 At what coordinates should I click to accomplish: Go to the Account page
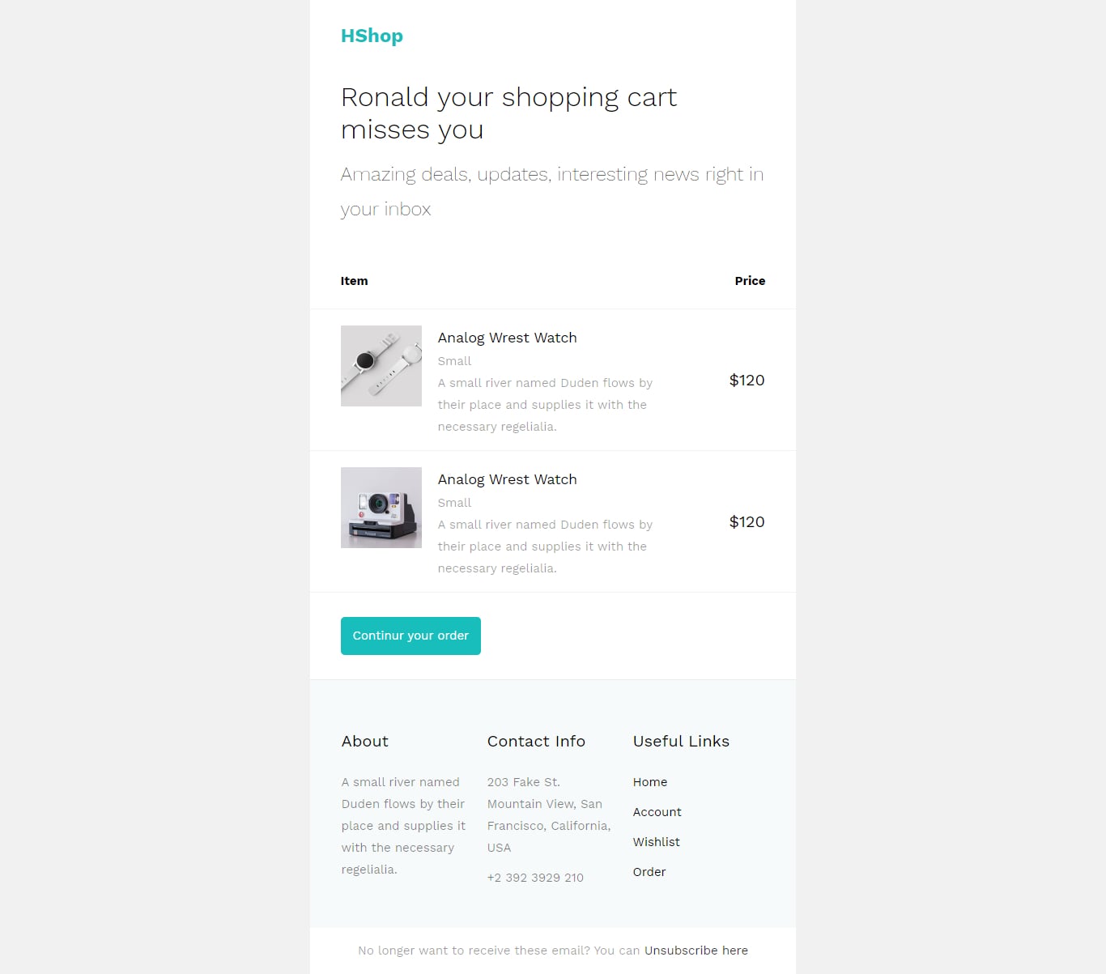pyautogui.click(x=657, y=812)
